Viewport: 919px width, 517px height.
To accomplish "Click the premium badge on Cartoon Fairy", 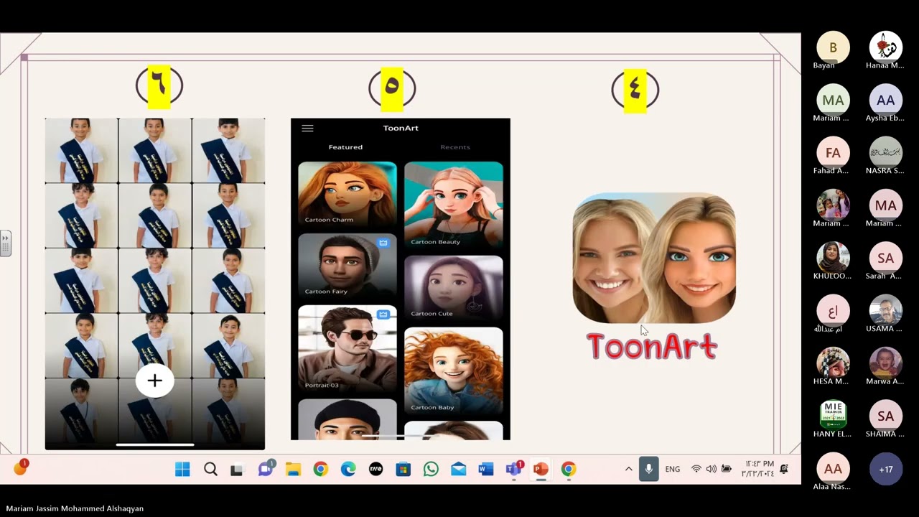I will (383, 243).
